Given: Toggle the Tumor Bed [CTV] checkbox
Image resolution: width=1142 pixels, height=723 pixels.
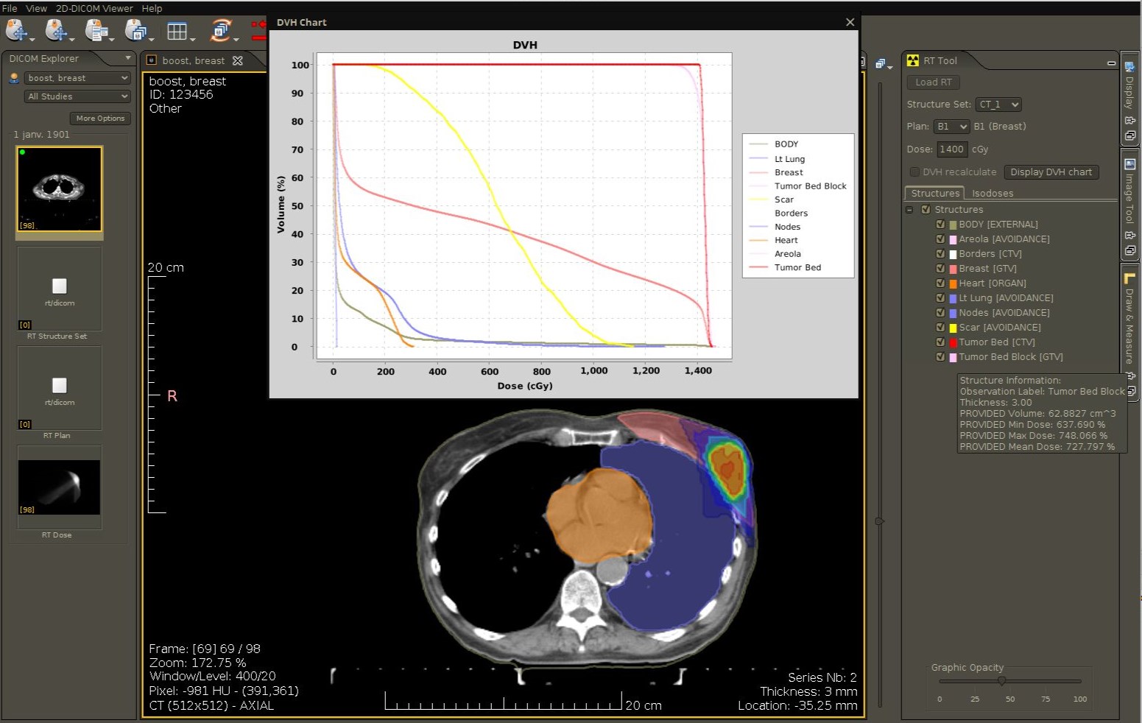Looking at the screenshot, I should point(940,342).
